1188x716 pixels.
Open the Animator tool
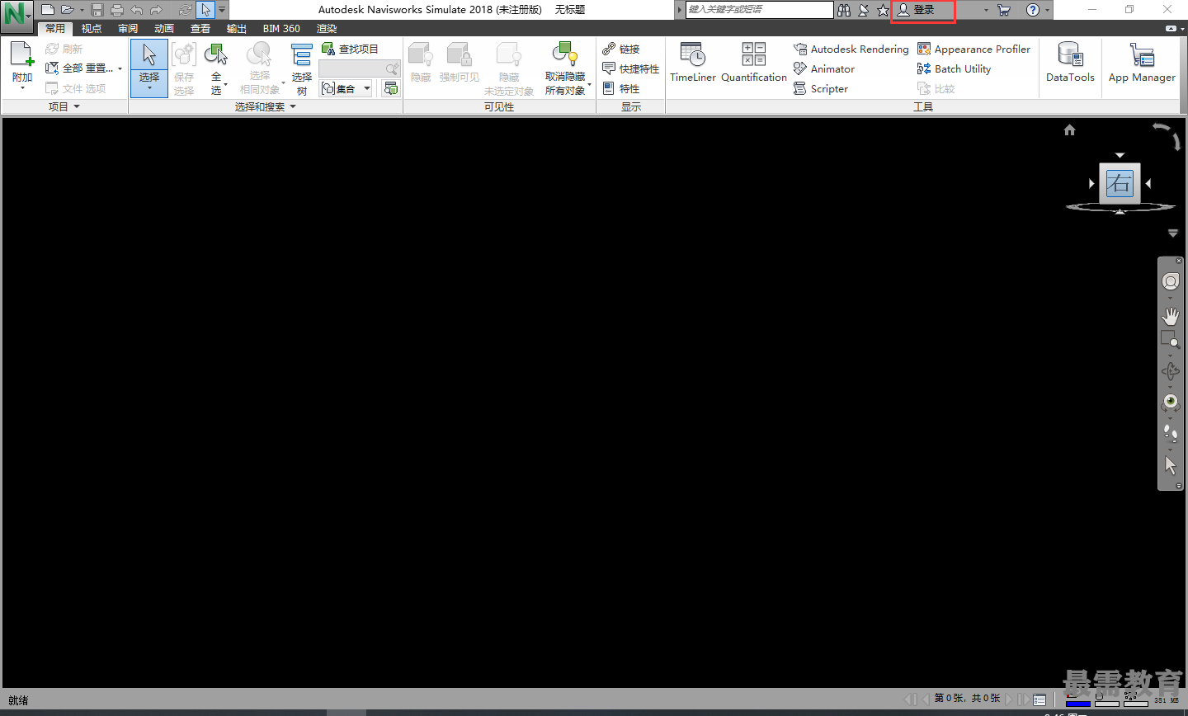pos(824,68)
